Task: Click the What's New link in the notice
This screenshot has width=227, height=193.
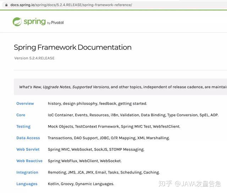Action: coord(30,87)
